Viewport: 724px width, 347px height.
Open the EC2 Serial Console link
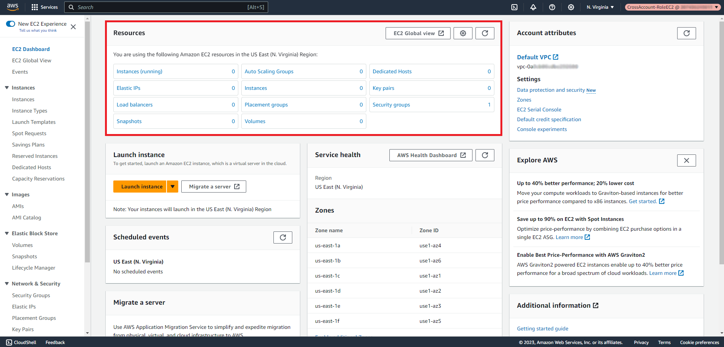tap(539, 109)
